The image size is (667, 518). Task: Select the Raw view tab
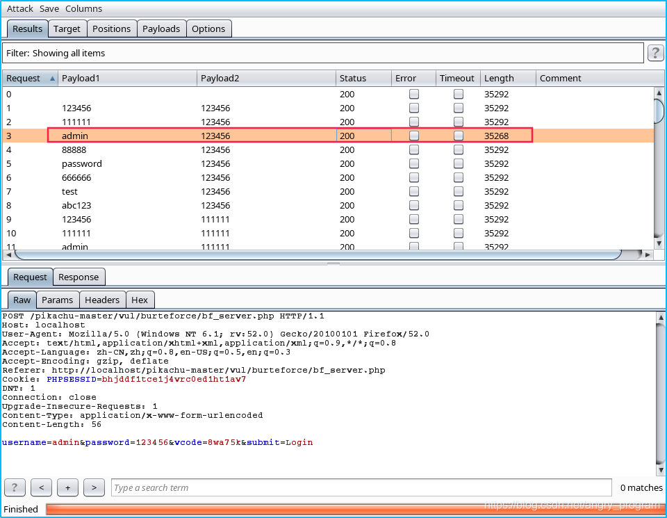tap(22, 300)
